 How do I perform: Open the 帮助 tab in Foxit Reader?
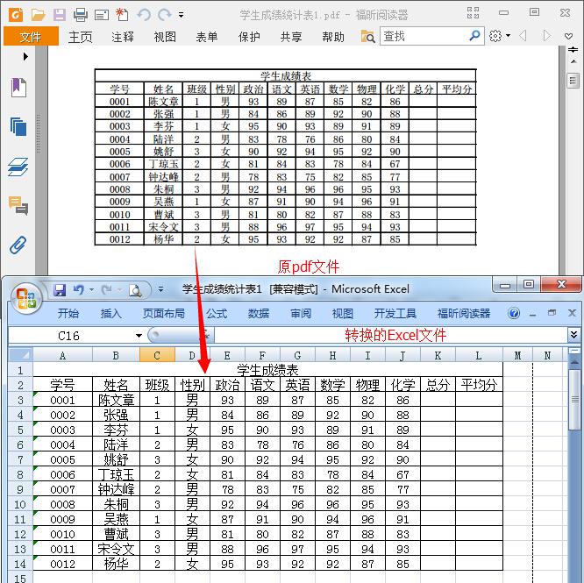click(x=333, y=37)
